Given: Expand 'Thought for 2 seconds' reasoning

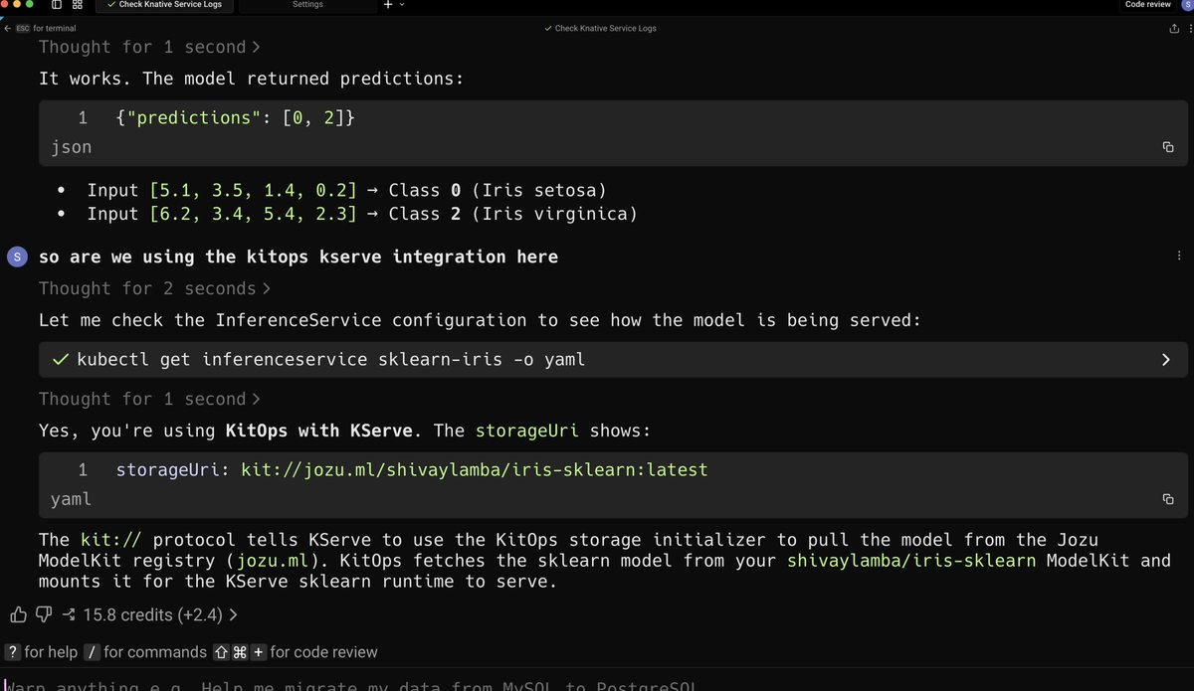Looking at the screenshot, I should pyautogui.click(x=154, y=288).
